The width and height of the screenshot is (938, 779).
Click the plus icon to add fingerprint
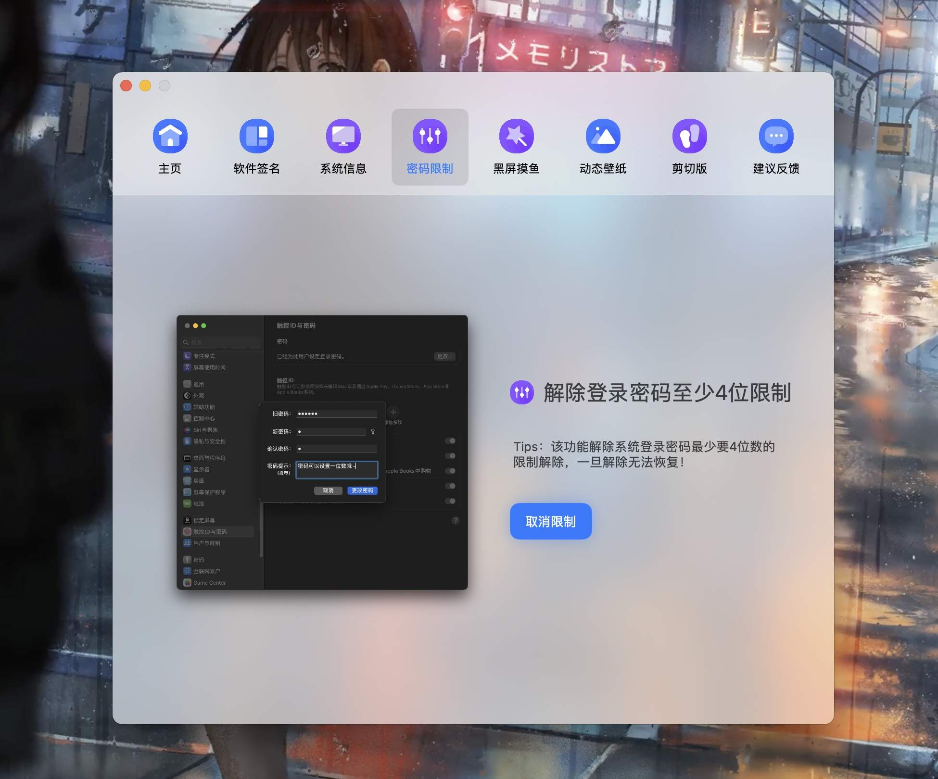click(393, 412)
